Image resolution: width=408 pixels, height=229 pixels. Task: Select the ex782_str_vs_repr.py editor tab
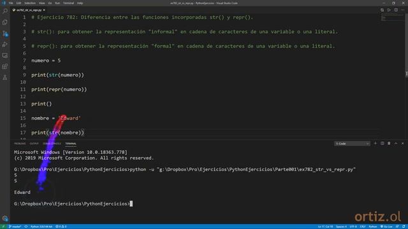[29, 10]
